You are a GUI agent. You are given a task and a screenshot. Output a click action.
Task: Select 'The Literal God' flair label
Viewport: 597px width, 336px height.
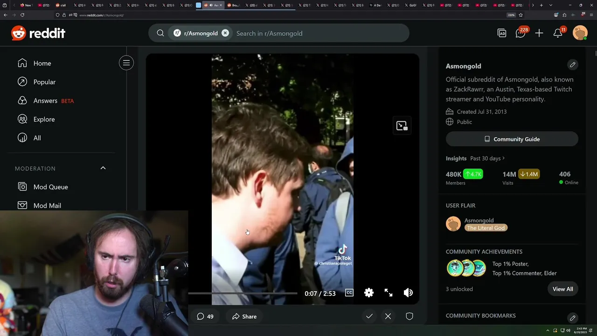[x=486, y=228]
